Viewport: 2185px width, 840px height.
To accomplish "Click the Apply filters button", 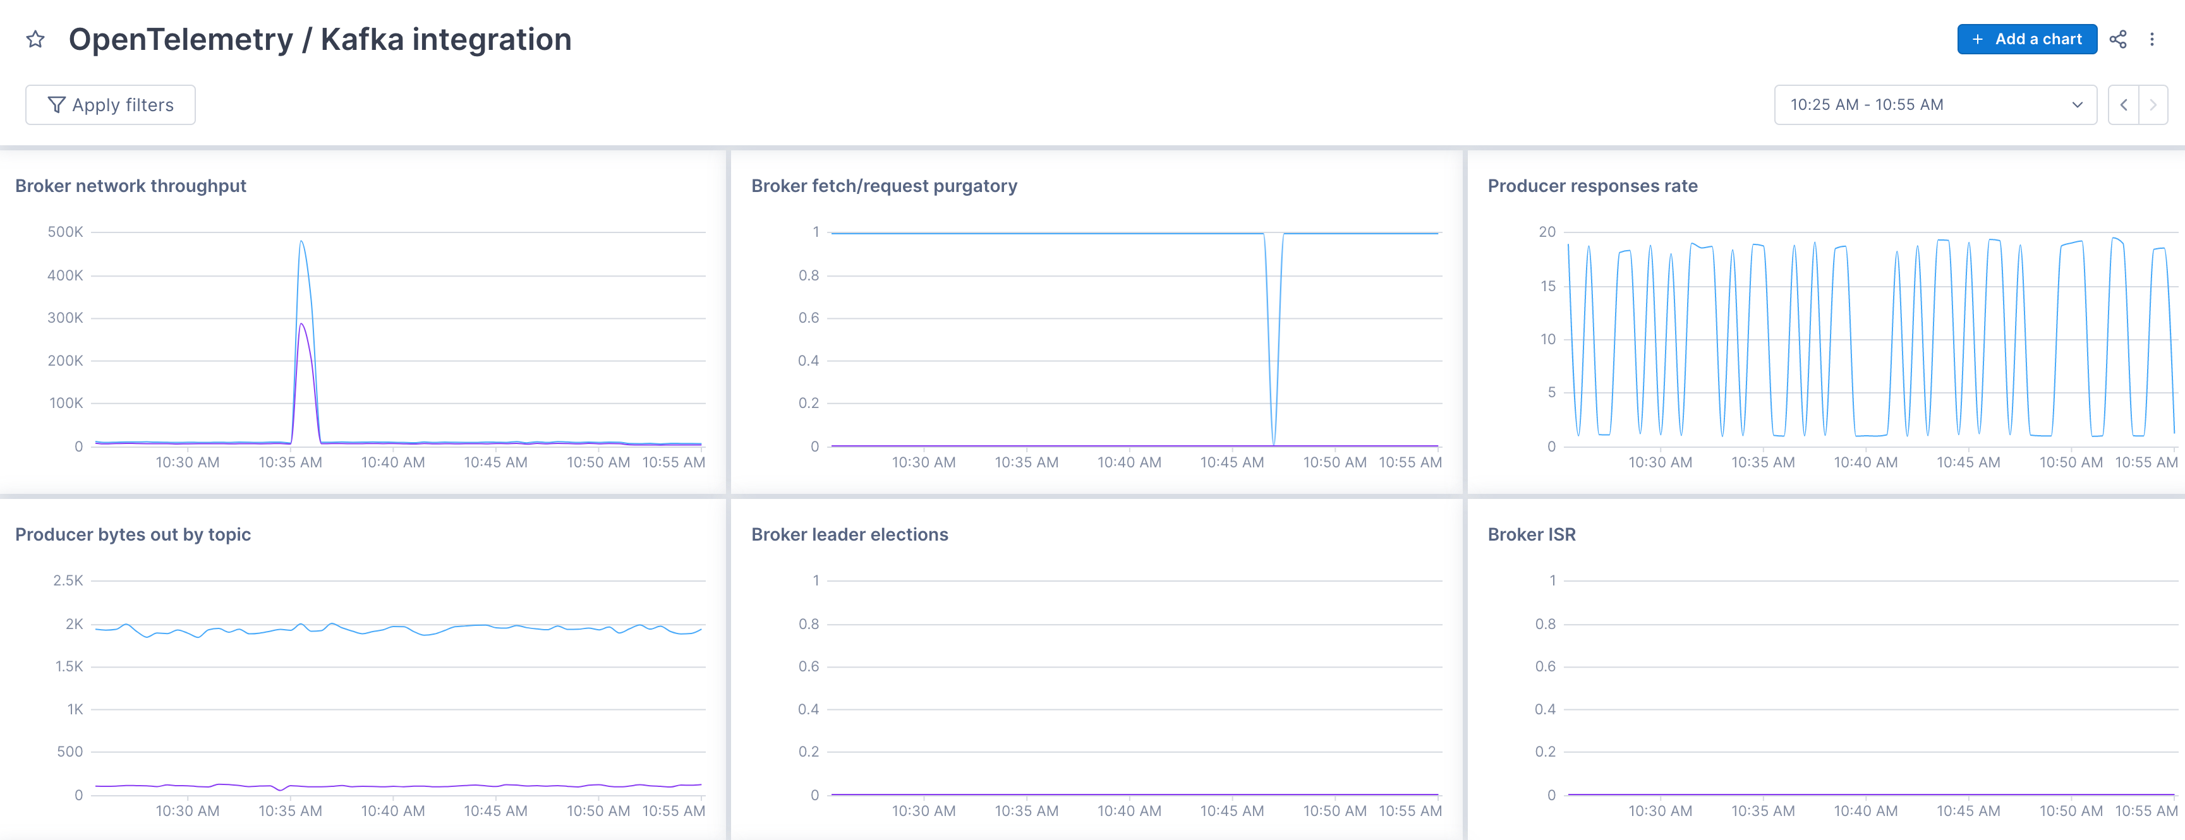I will [109, 104].
